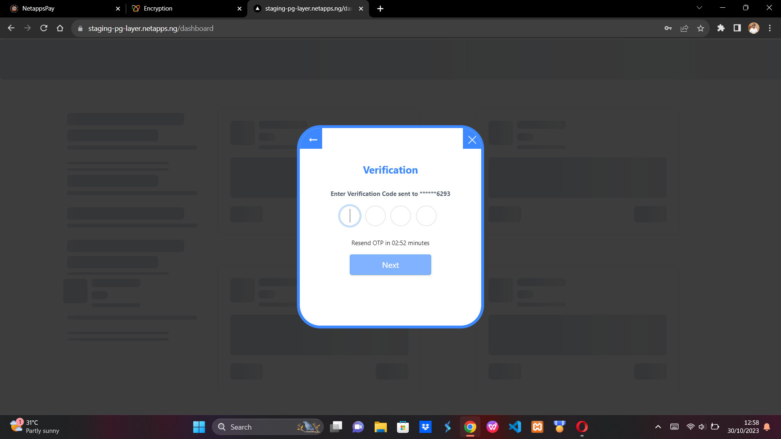Click the saved passwords key icon

click(x=668, y=28)
